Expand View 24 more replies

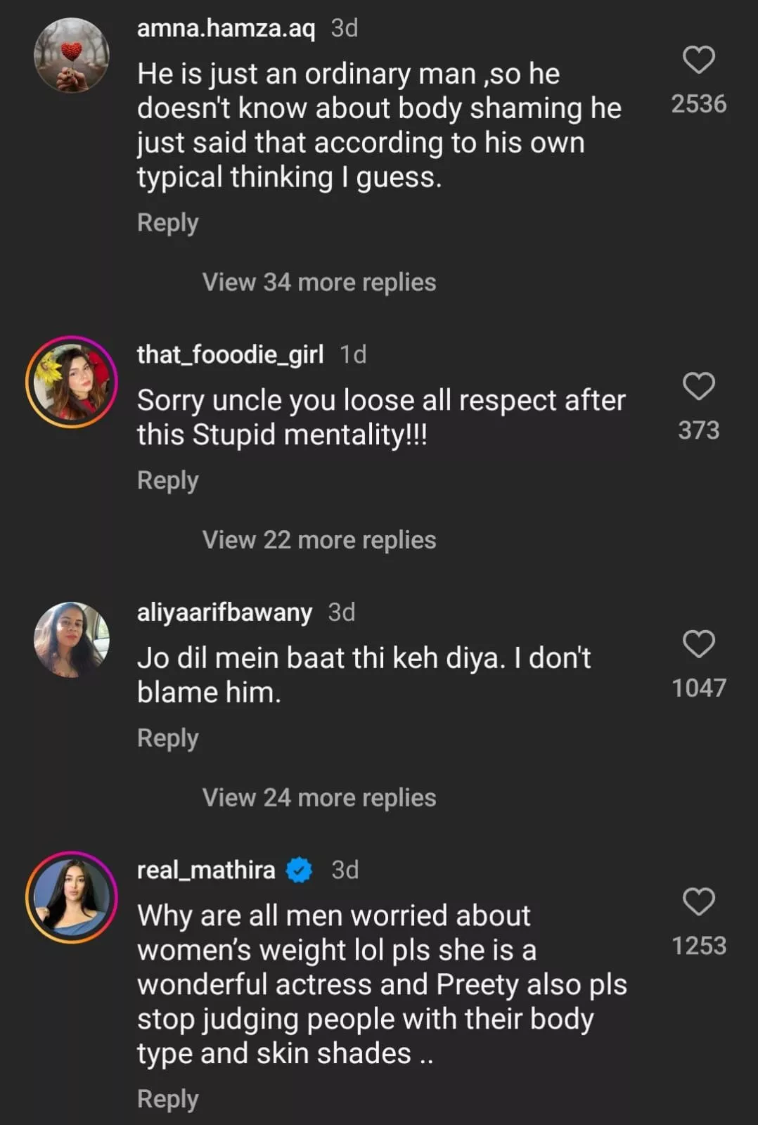(x=319, y=798)
